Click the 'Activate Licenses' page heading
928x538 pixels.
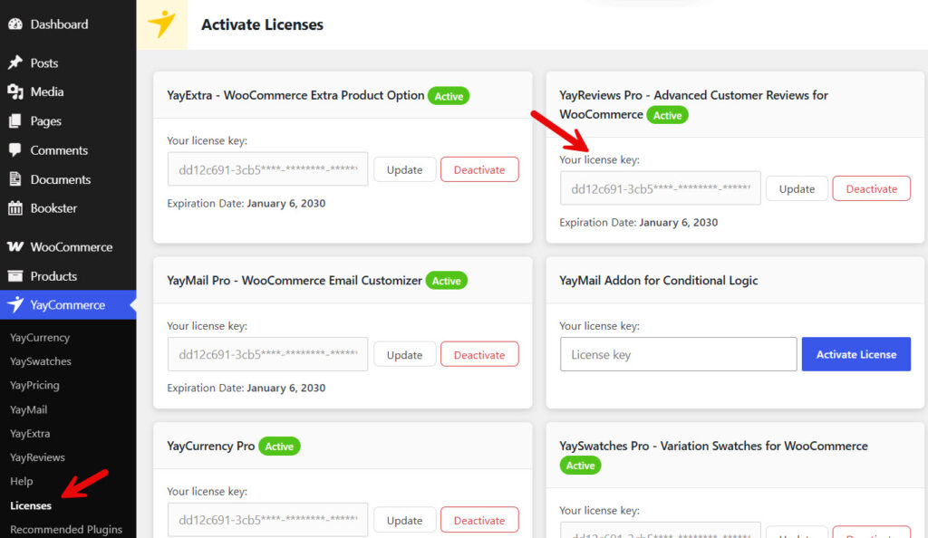click(x=262, y=24)
